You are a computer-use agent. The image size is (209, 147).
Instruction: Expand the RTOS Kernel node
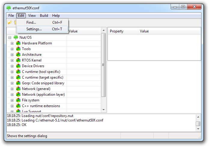click(x=12, y=61)
